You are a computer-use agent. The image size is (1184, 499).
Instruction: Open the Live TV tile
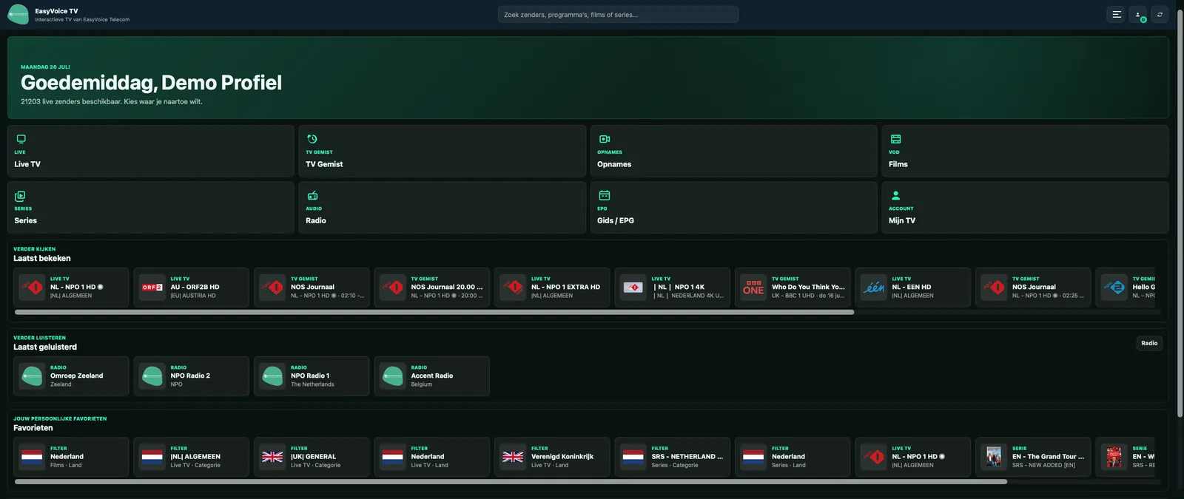[x=151, y=151]
